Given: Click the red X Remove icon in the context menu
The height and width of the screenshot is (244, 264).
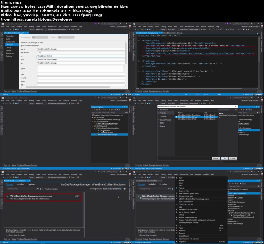Looking at the screenshot, I should pos(177,231).
